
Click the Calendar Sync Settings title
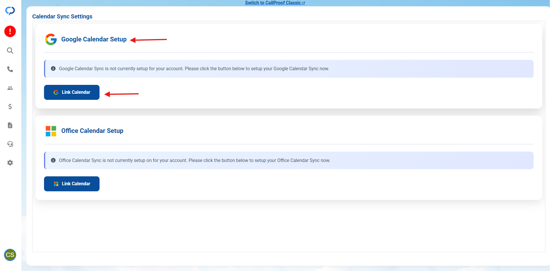pyautogui.click(x=62, y=16)
